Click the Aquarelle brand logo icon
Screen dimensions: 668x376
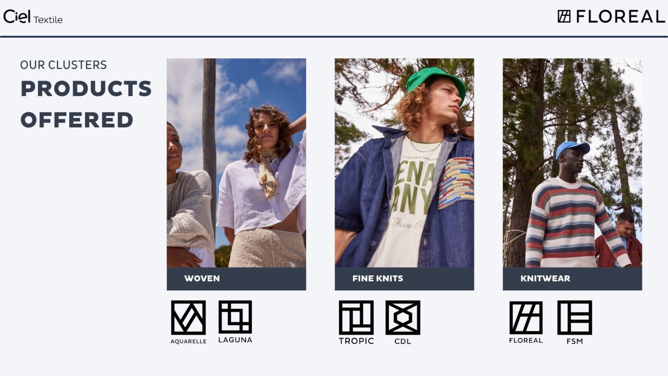click(x=188, y=318)
